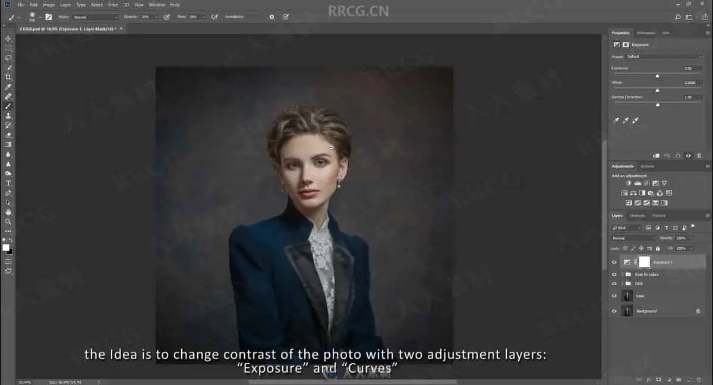This screenshot has width=713, height=385.
Task: Open the brush settings panel icon in options bar
Action: pyautogui.click(x=48, y=17)
